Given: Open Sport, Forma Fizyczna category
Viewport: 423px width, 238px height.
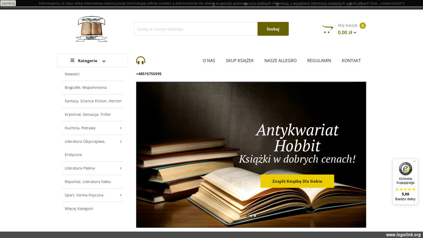Looking at the screenshot, I should pyautogui.click(x=84, y=195).
